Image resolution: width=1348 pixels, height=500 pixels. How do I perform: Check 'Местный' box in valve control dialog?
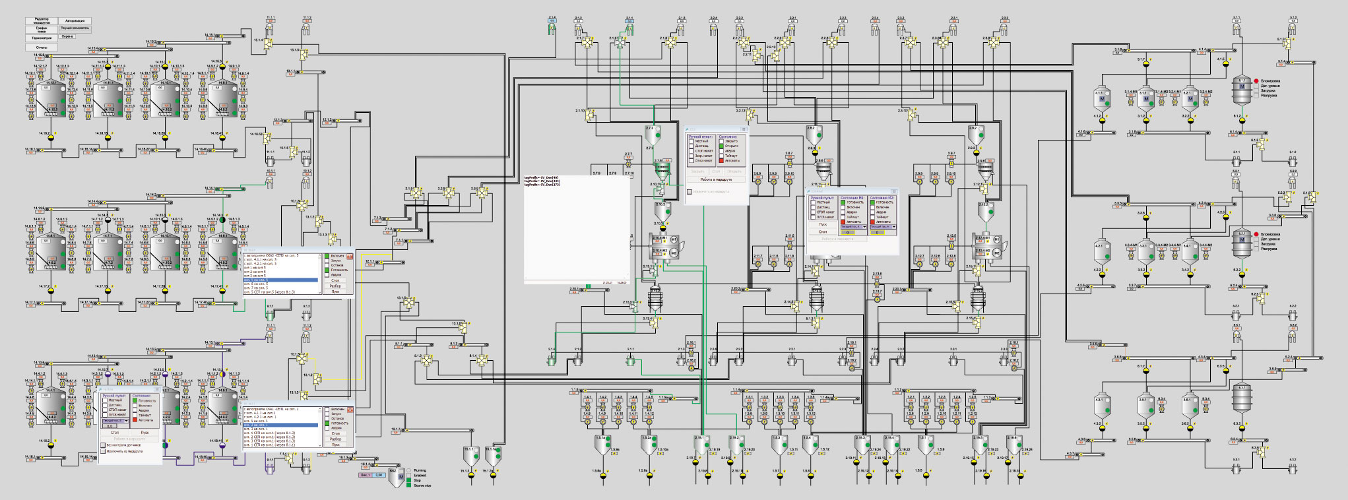[691, 141]
